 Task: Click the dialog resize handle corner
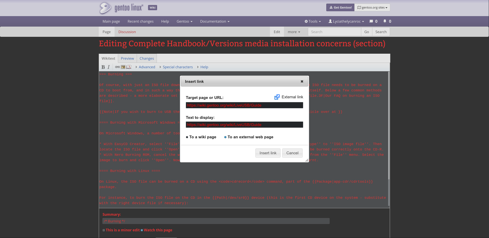pyautogui.click(x=307, y=160)
